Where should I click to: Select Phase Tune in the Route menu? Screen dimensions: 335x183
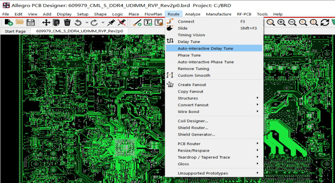(x=214, y=55)
